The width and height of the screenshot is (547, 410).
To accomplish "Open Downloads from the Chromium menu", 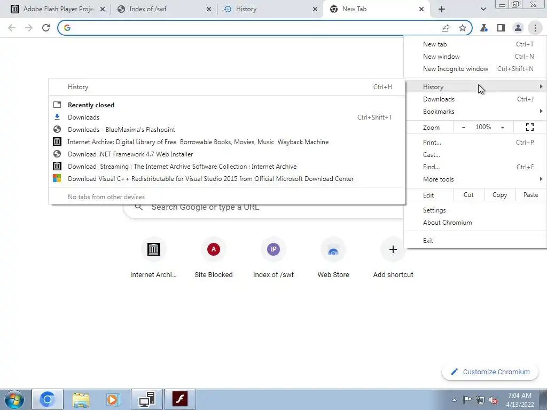I will tap(475, 99).
